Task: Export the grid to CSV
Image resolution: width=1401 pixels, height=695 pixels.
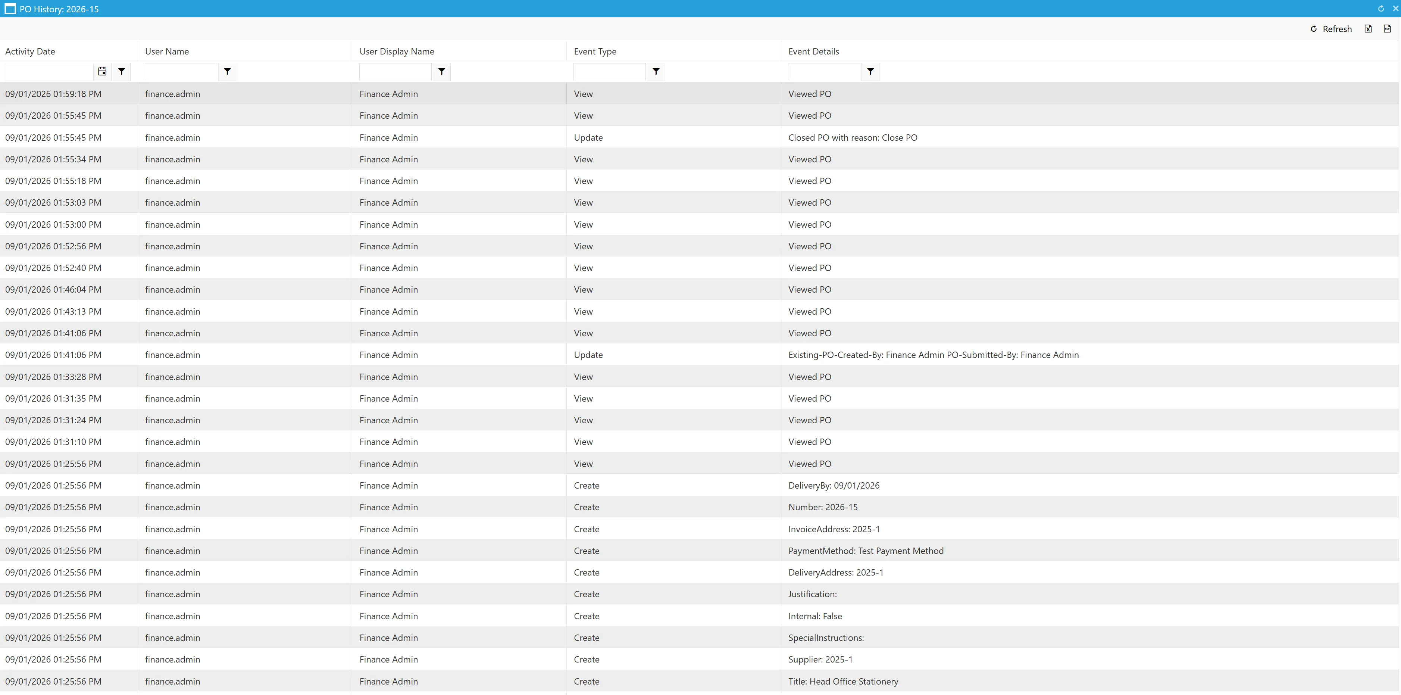Action: click(1388, 29)
